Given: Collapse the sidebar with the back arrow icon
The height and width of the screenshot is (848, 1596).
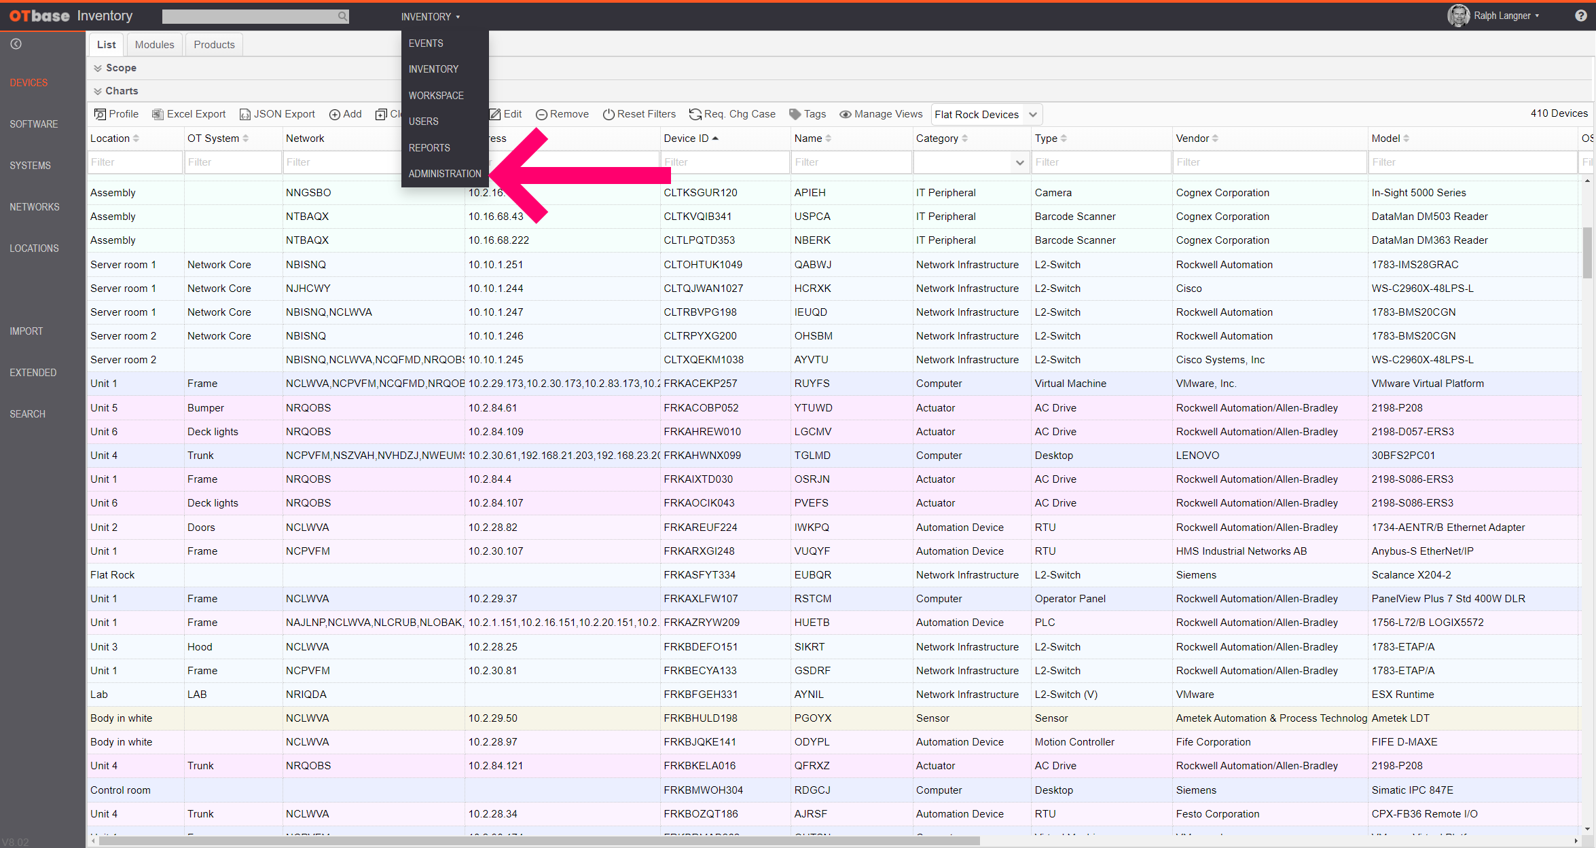Looking at the screenshot, I should click(x=16, y=44).
